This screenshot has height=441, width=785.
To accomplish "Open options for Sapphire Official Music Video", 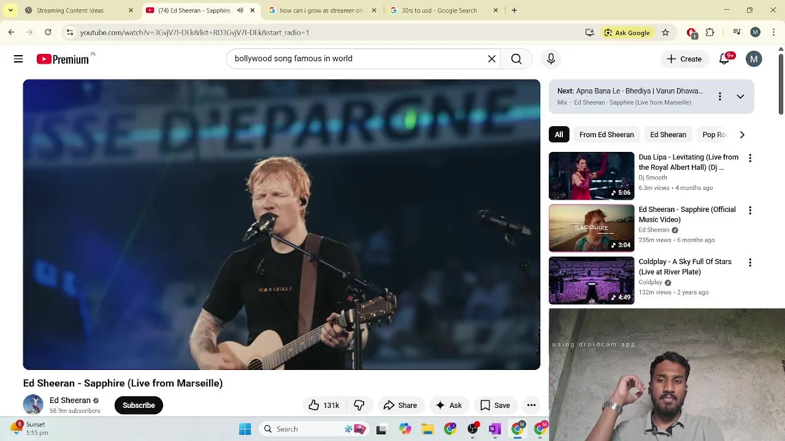I will [x=750, y=210].
